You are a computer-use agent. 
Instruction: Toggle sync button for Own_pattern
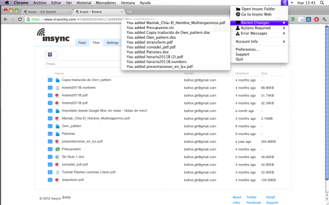click(x=50, y=126)
